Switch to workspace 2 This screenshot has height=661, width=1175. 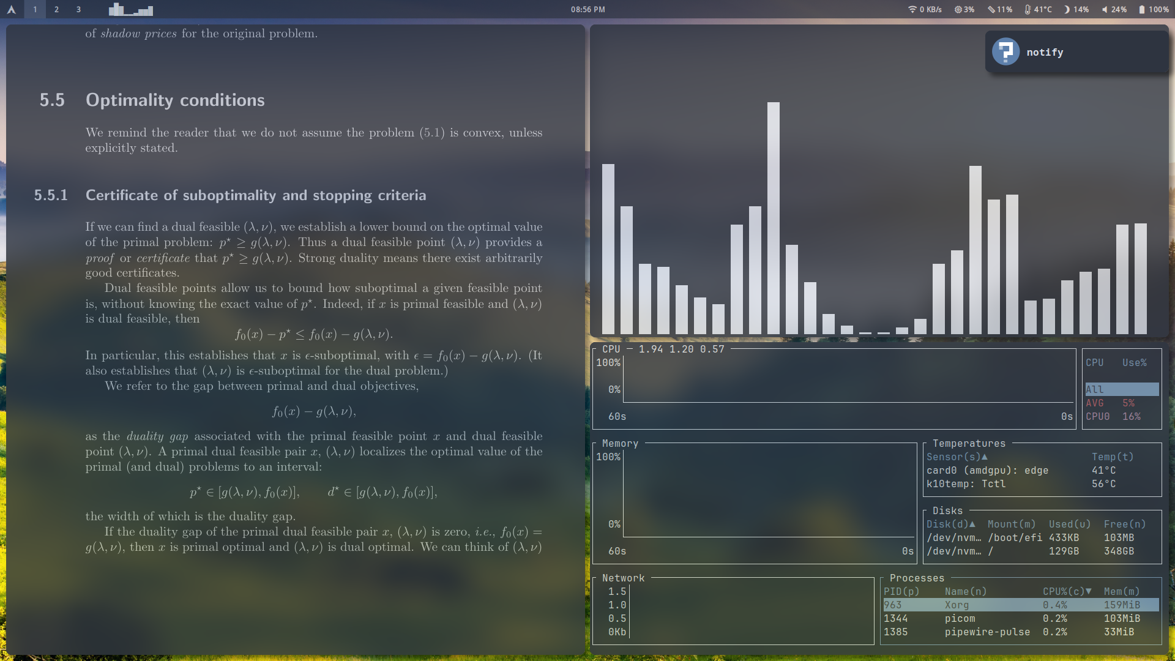pyautogui.click(x=56, y=9)
